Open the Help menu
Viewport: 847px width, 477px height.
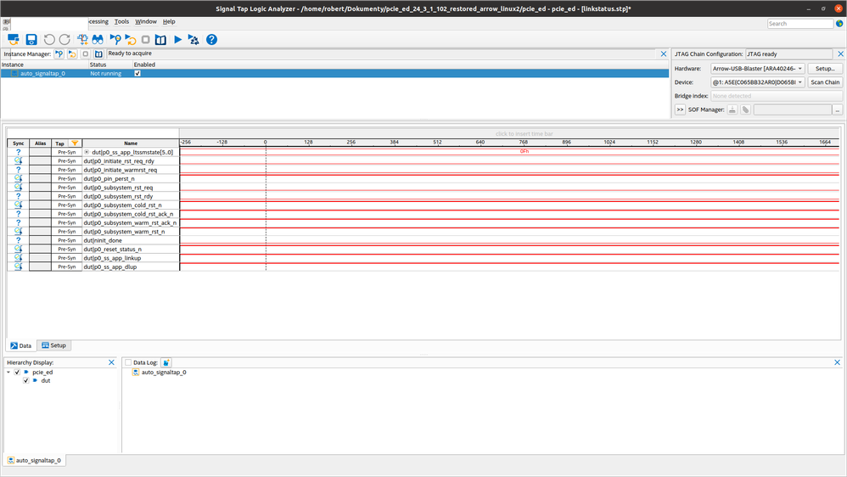(169, 21)
